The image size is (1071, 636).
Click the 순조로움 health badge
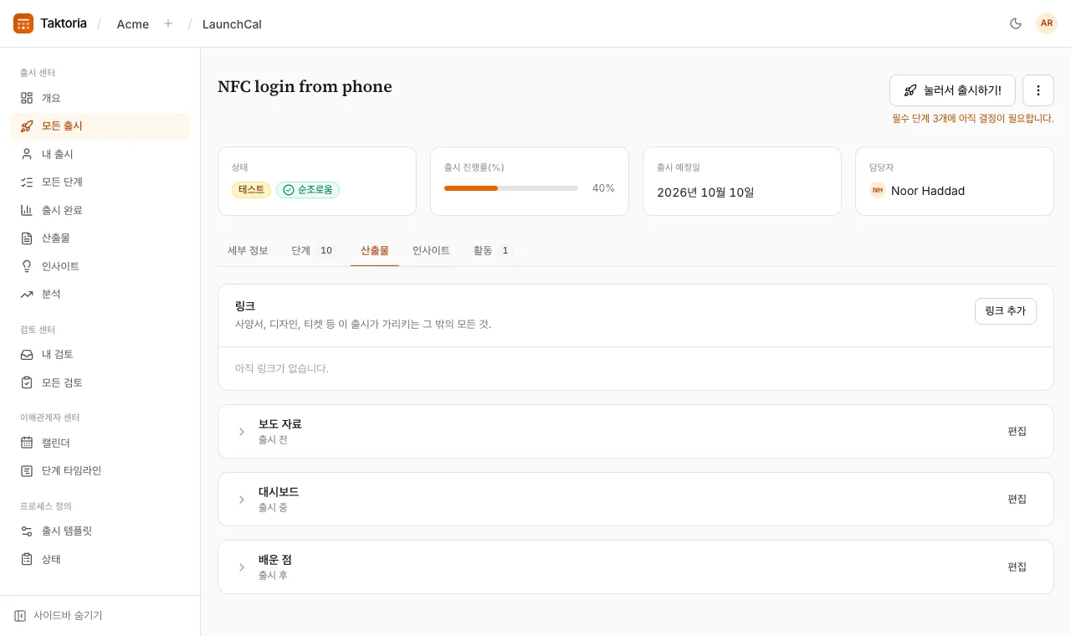click(308, 190)
